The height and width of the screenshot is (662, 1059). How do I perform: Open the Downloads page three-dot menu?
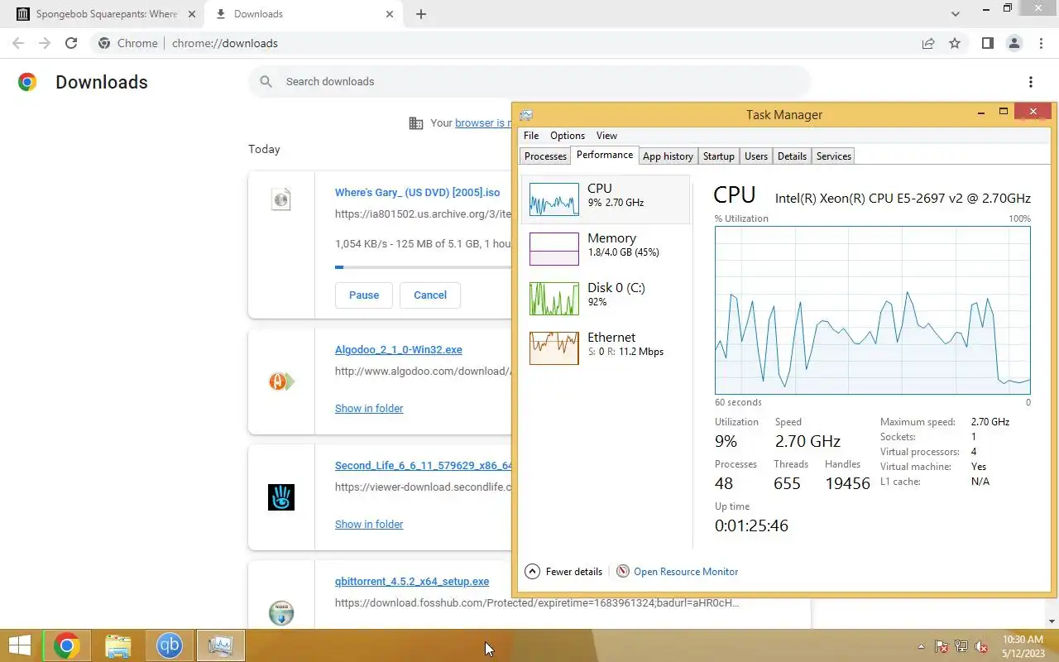point(1030,82)
